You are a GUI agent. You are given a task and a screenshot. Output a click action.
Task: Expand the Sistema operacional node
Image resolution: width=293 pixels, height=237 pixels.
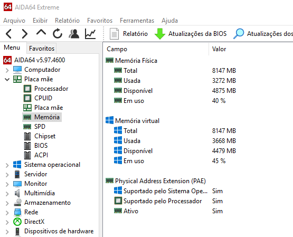coord(7,165)
